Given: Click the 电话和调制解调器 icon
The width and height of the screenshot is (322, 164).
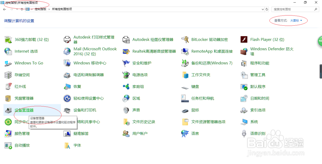Looking at the screenshot, I should click(x=67, y=75).
